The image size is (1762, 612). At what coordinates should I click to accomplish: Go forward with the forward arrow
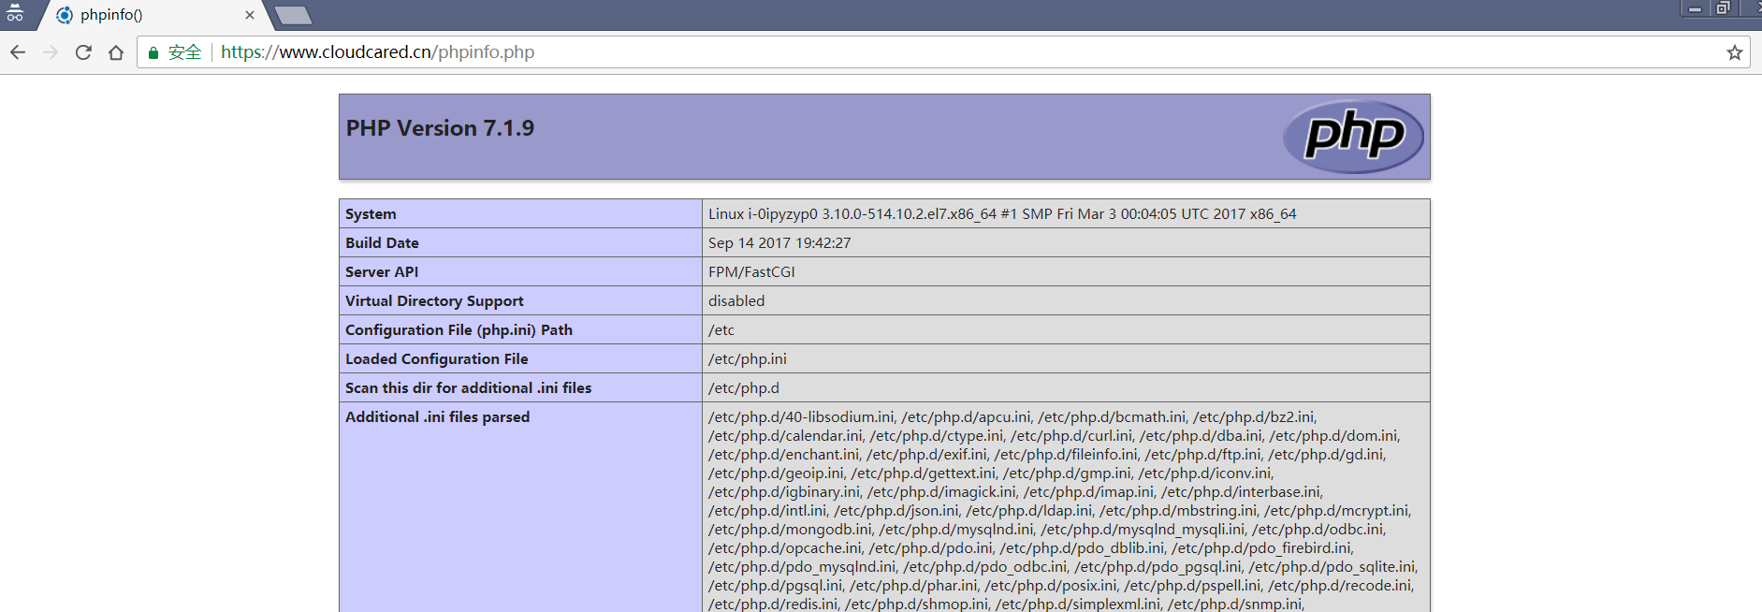(x=51, y=52)
